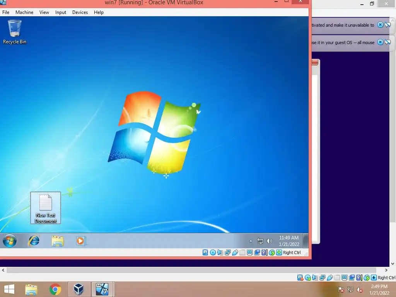The height and width of the screenshot is (297, 396).
Task: Click CPU virtualization indicator in win7 status bar
Action: [x=264, y=252]
